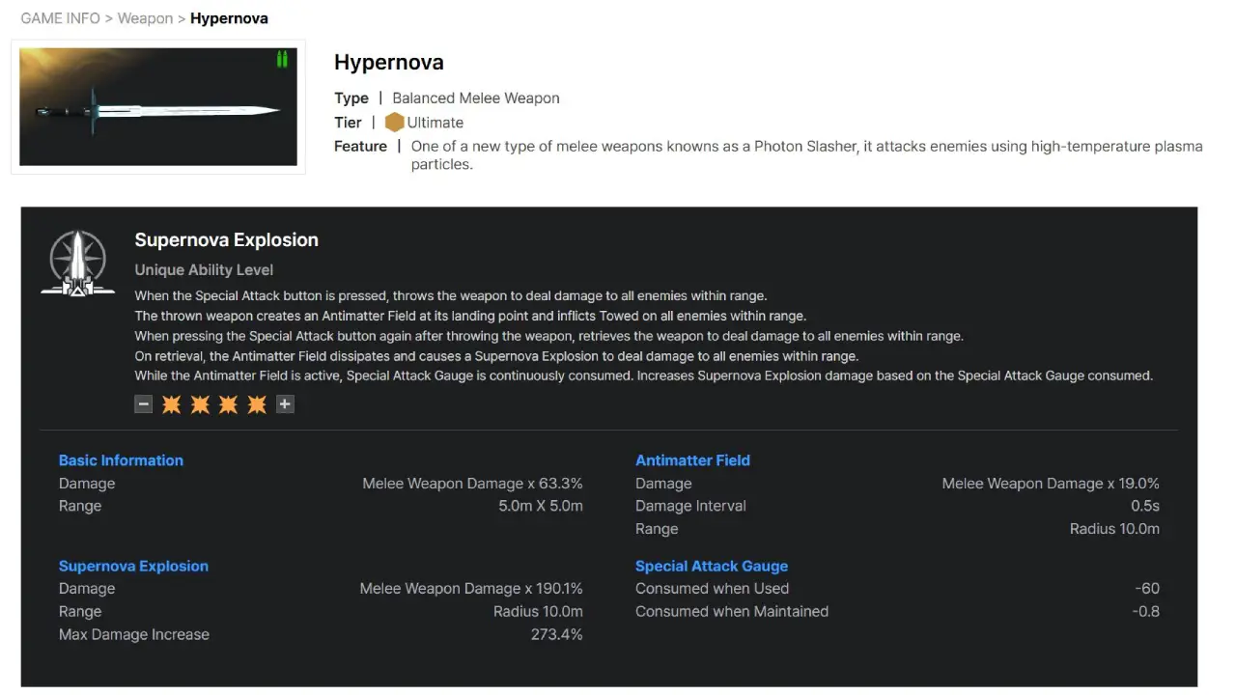Click the Hypernova weapon title
1236x695 pixels.
(x=388, y=62)
